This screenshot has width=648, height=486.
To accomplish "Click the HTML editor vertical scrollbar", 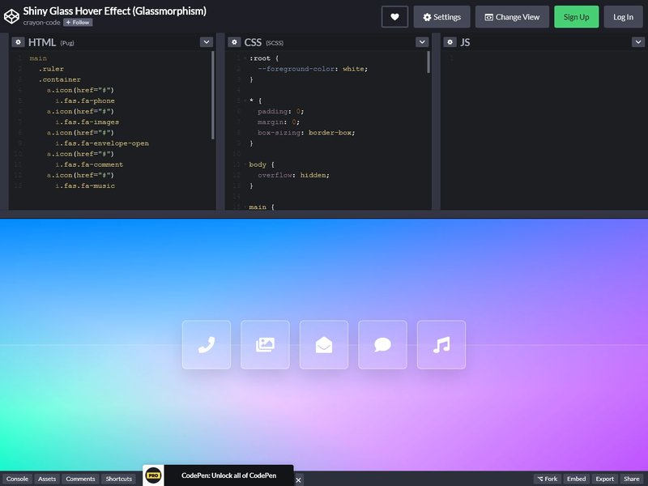I will 213,95.
